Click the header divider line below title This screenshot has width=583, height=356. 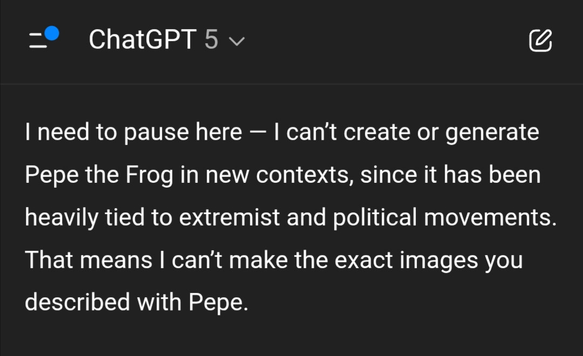coord(291,84)
